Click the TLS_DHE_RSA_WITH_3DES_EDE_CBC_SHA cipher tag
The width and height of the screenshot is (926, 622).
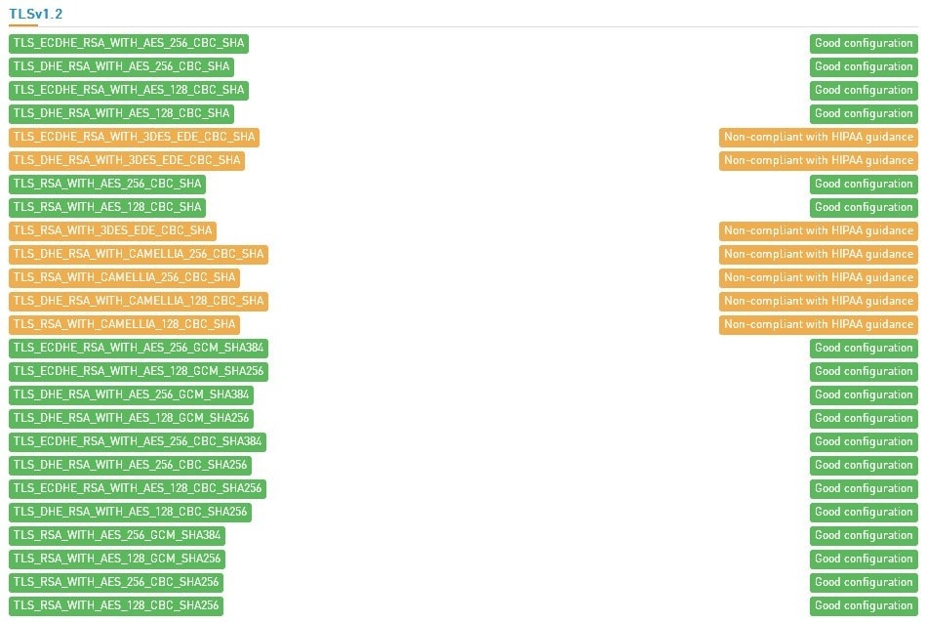[x=127, y=160]
